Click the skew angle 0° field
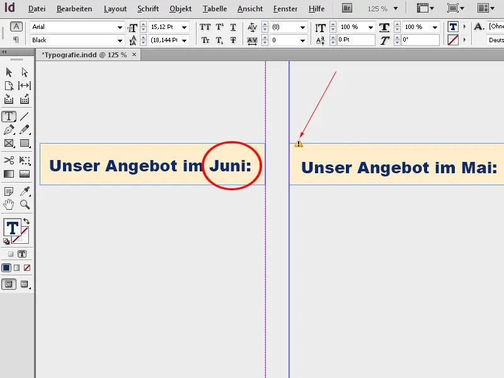504x378 pixels. (420, 40)
